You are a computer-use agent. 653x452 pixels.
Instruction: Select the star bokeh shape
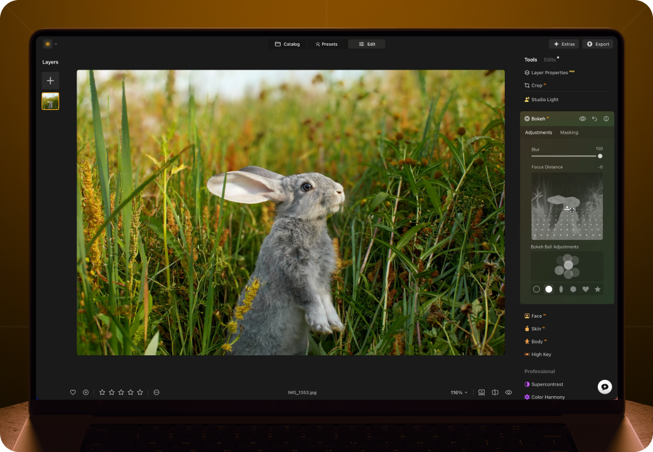597,289
